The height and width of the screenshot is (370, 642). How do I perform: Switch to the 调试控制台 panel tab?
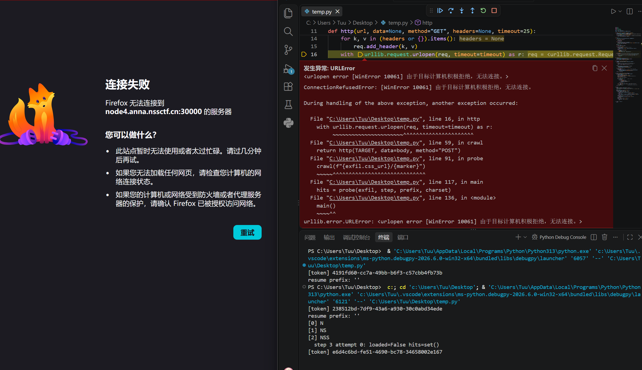(x=357, y=237)
